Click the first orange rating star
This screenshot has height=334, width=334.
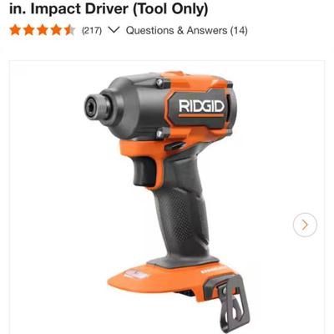15,30
